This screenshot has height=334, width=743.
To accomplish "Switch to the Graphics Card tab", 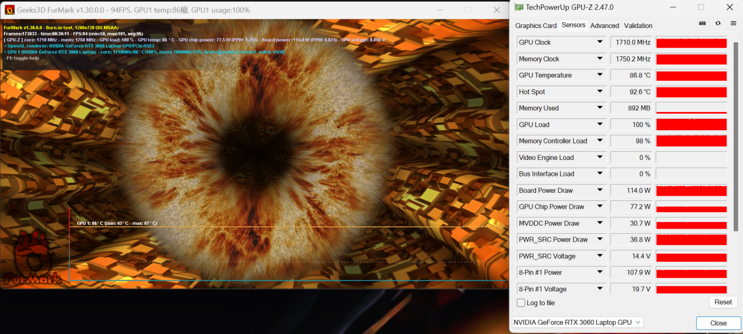I will (535, 26).
